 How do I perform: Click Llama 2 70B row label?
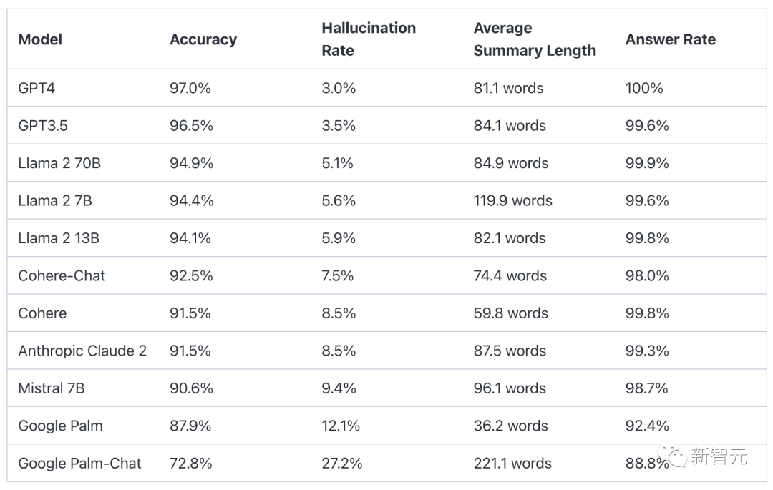(x=59, y=163)
